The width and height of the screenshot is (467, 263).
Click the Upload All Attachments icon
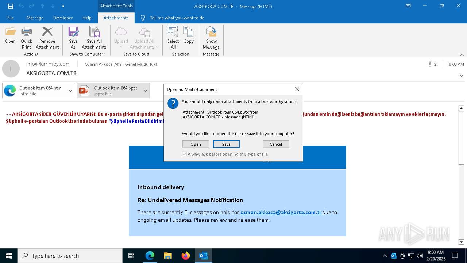tap(144, 38)
